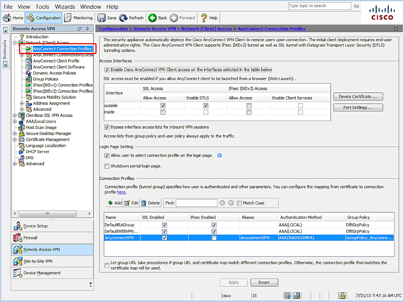Viewport: 404px width, 302px height.
Task: Click the info icon beside login page option
Action: point(220,155)
